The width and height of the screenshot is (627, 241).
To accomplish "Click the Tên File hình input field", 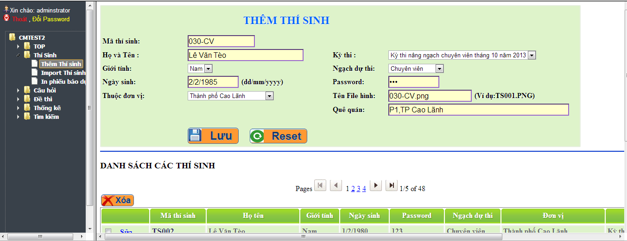I will pyautogui.click(x=430, y=96).
